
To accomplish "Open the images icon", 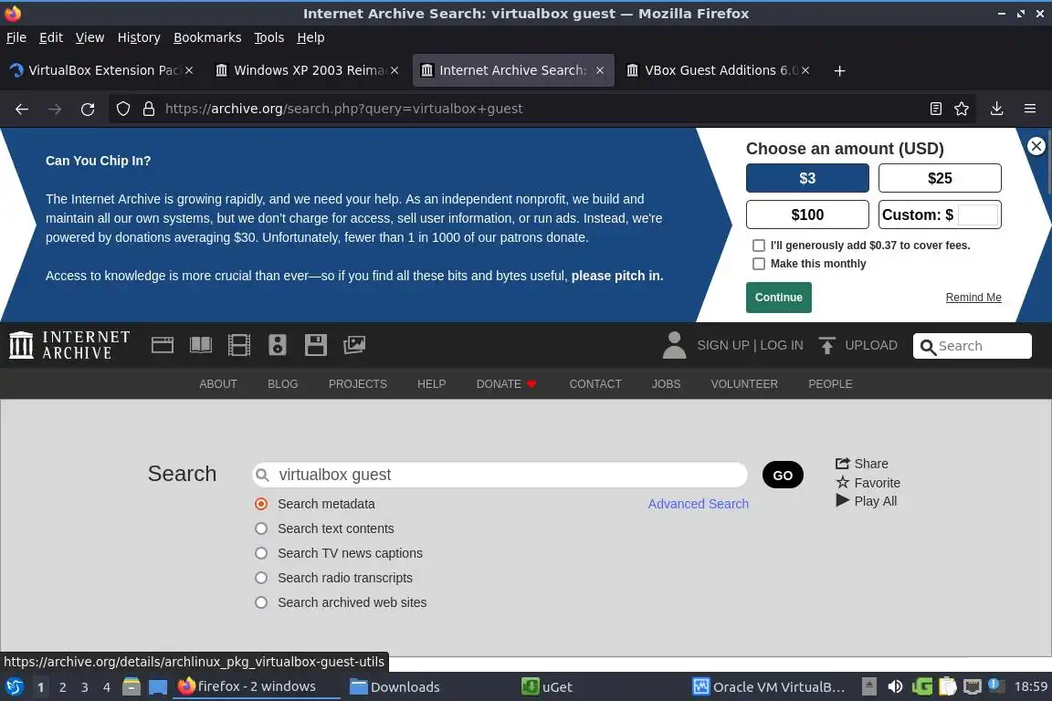I will click(354, 345).
